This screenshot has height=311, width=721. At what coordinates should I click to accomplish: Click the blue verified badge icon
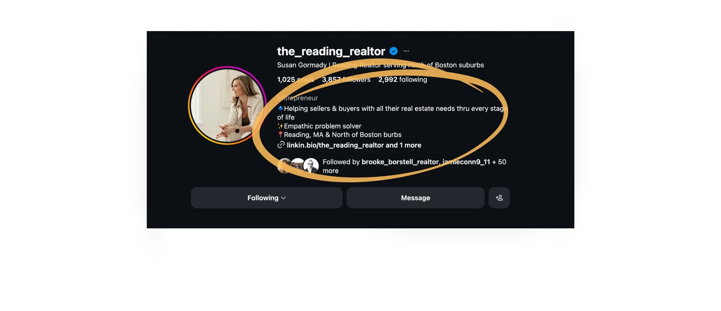[x=393, y=51]
